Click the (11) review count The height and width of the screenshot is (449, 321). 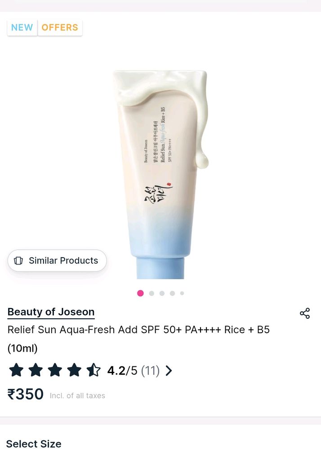pos(151,370)
